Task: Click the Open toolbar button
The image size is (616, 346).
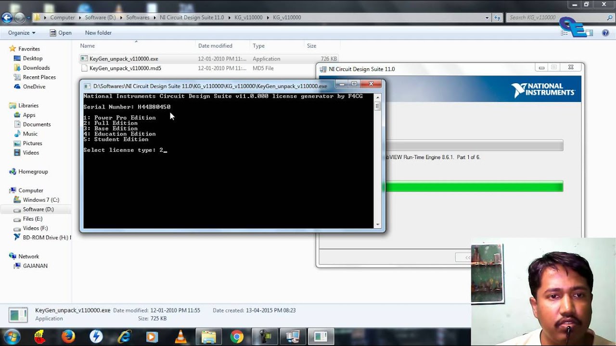Action: [61, 33]
